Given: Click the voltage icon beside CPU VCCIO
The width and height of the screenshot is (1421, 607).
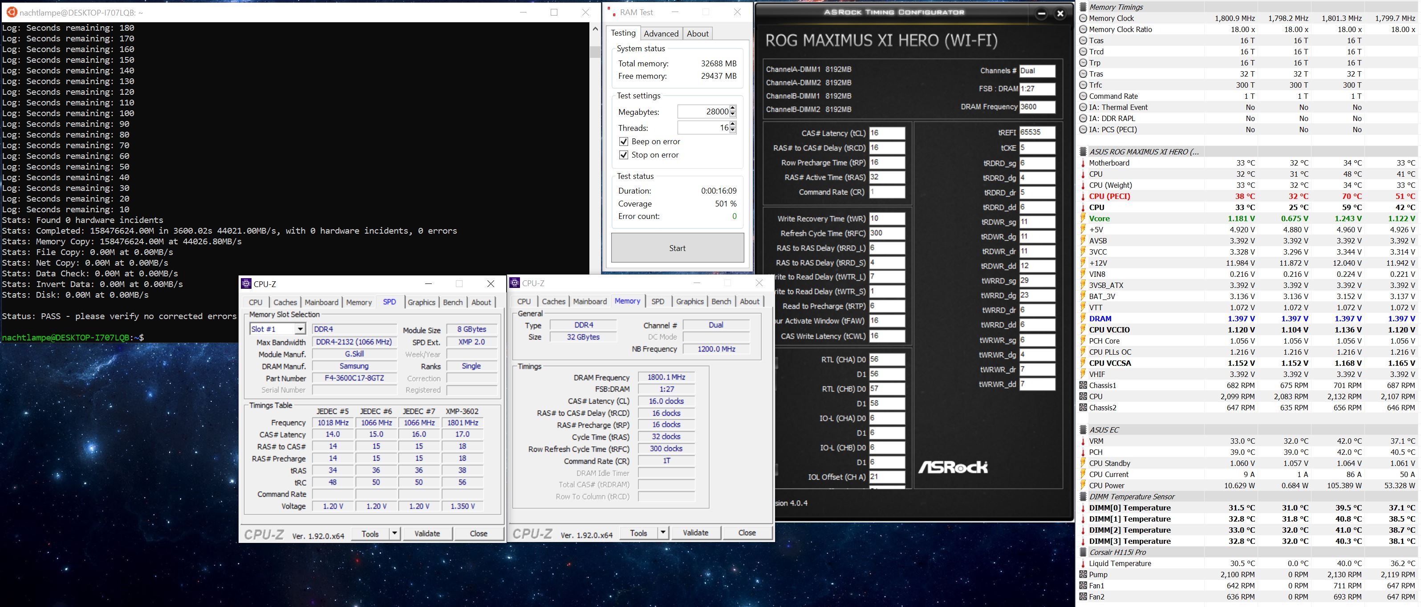Looking at the screenshot, I should click(1083, 330).
